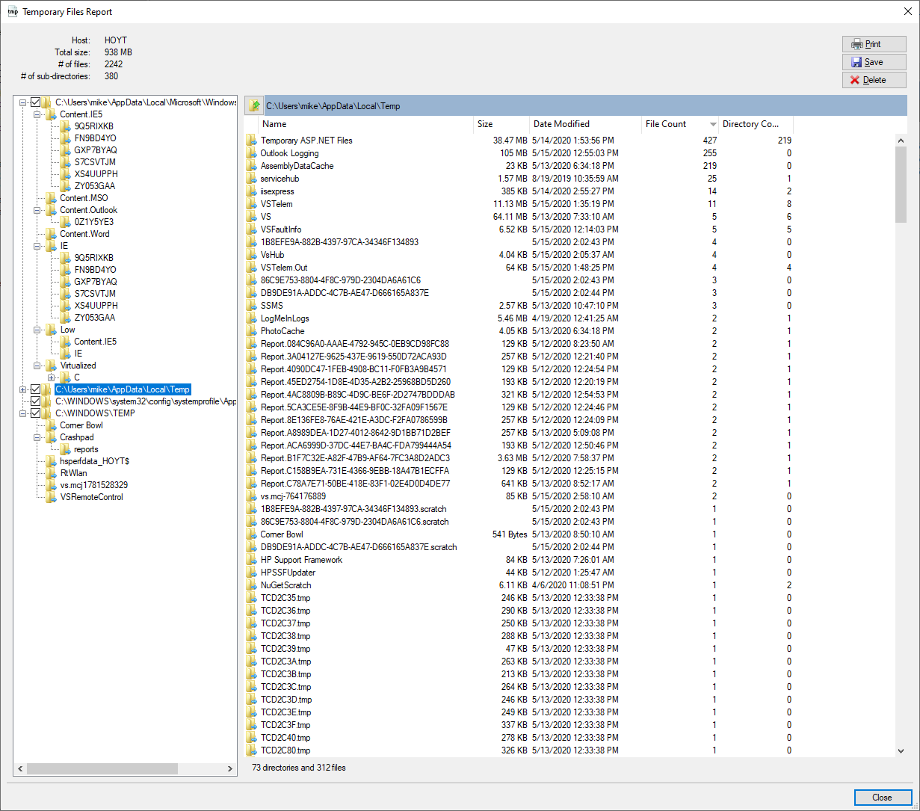Click the folder icon next to Outlook Logging
The height and width of the screenshot is (811, 920).
coord(252,153)
